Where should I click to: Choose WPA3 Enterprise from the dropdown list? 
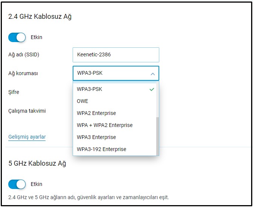(x=96, y=137)
